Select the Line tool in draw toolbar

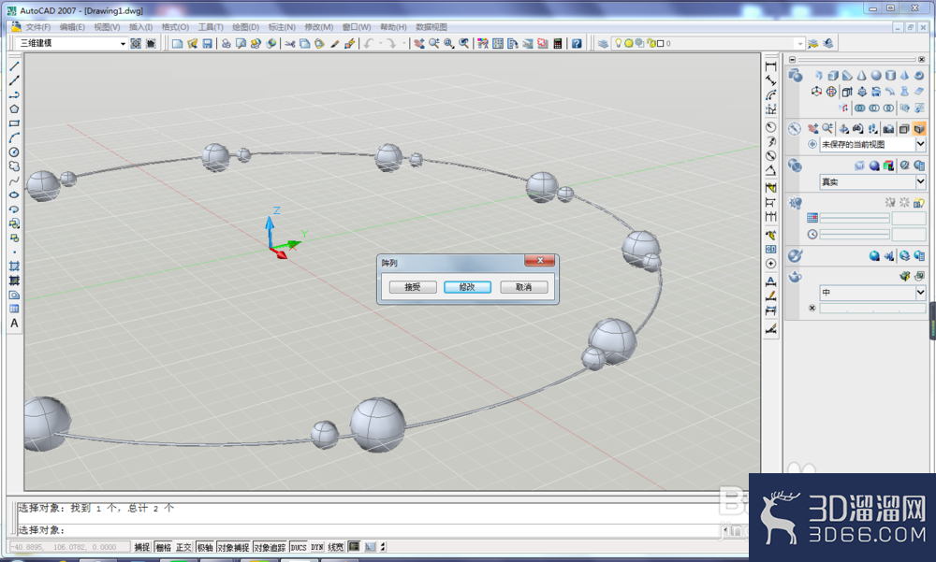[x=14, y=66]
